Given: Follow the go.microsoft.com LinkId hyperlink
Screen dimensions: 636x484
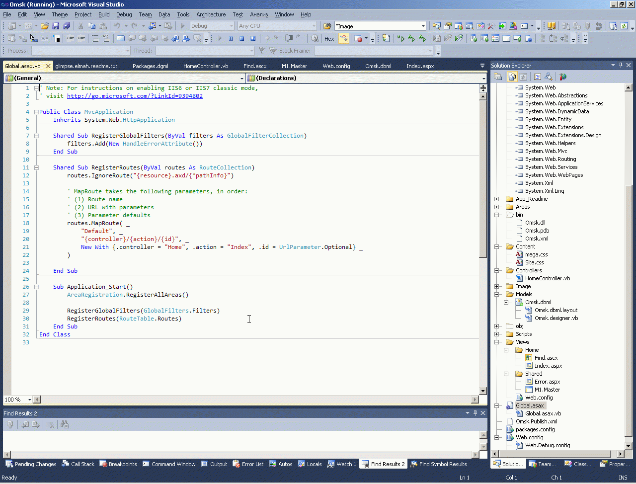Looking at the screenshot, I should [x=135, y=96].
